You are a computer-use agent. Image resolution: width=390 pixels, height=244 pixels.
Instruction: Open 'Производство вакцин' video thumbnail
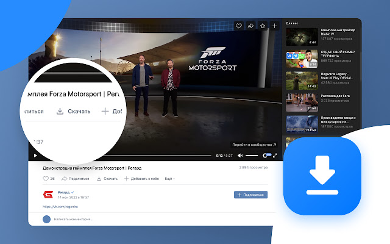(x=302, y=123)
